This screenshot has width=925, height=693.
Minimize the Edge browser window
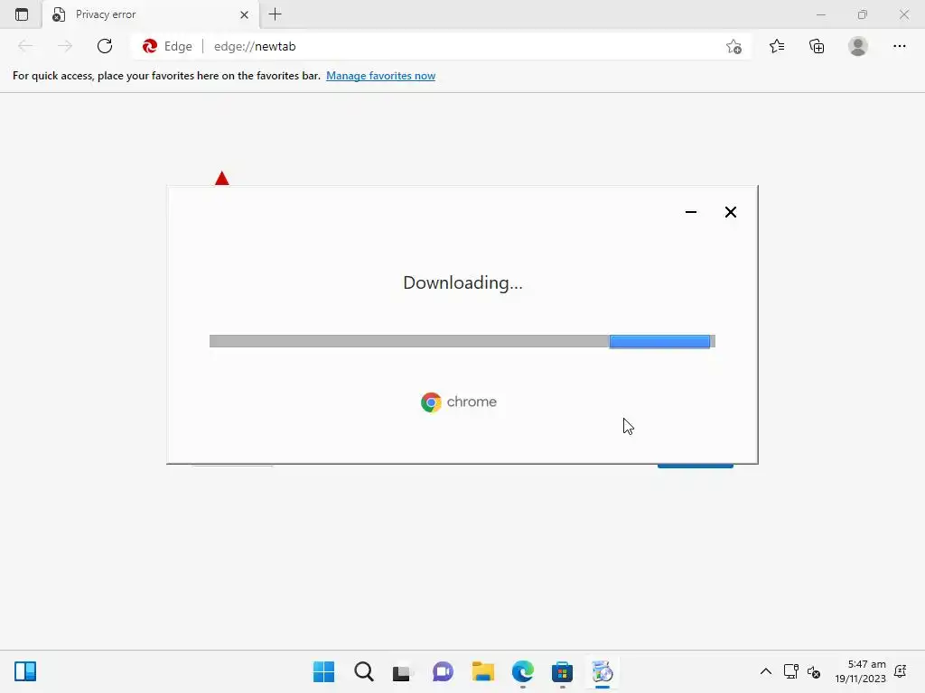tap(820, 14)
